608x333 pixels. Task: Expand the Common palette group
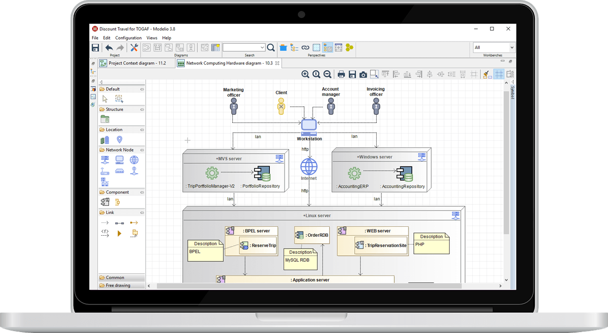point(122,277)
